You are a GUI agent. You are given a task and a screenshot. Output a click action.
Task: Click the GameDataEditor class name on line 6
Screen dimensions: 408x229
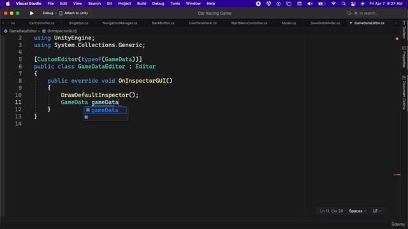[101, 66]
